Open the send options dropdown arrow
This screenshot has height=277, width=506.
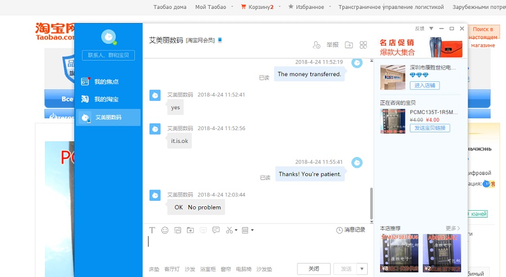pyautogui.click(x=362, y=269)
